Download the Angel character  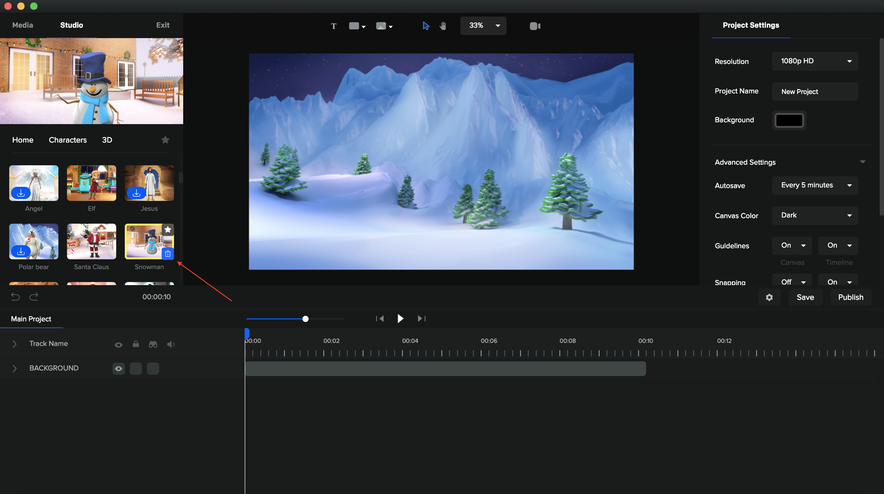click(21, 193)
